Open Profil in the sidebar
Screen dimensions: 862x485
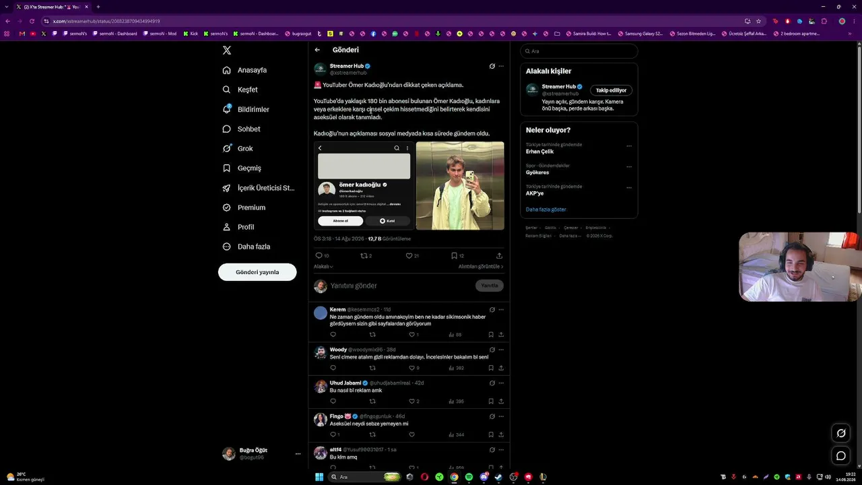[x=238, y=227]
